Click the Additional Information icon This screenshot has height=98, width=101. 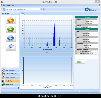pos(3,74)
